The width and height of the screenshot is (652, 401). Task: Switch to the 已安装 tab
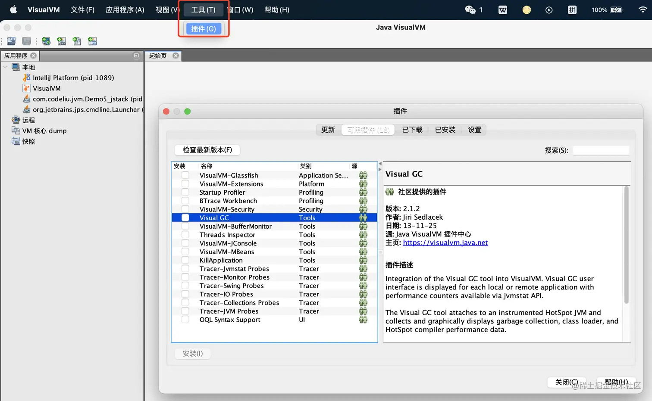[445, 130]
